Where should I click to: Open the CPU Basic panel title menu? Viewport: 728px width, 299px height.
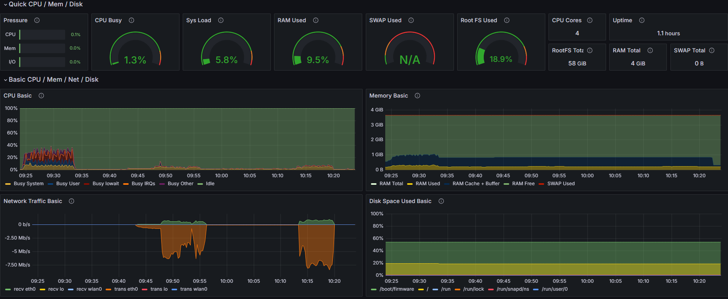tap(18, 96)
